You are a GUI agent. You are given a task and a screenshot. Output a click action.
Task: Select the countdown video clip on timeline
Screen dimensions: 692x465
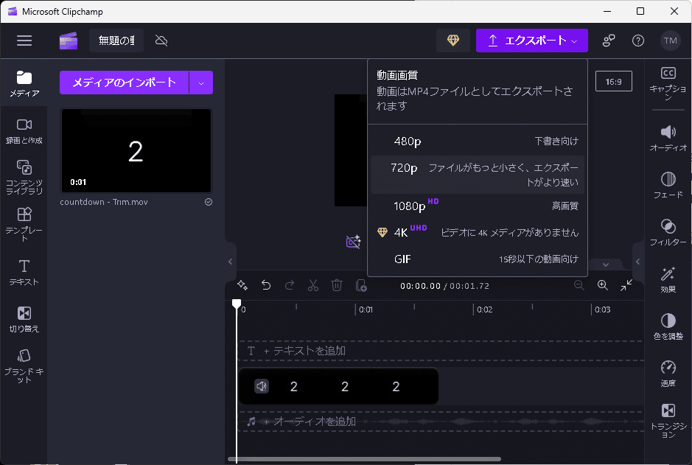338,386
